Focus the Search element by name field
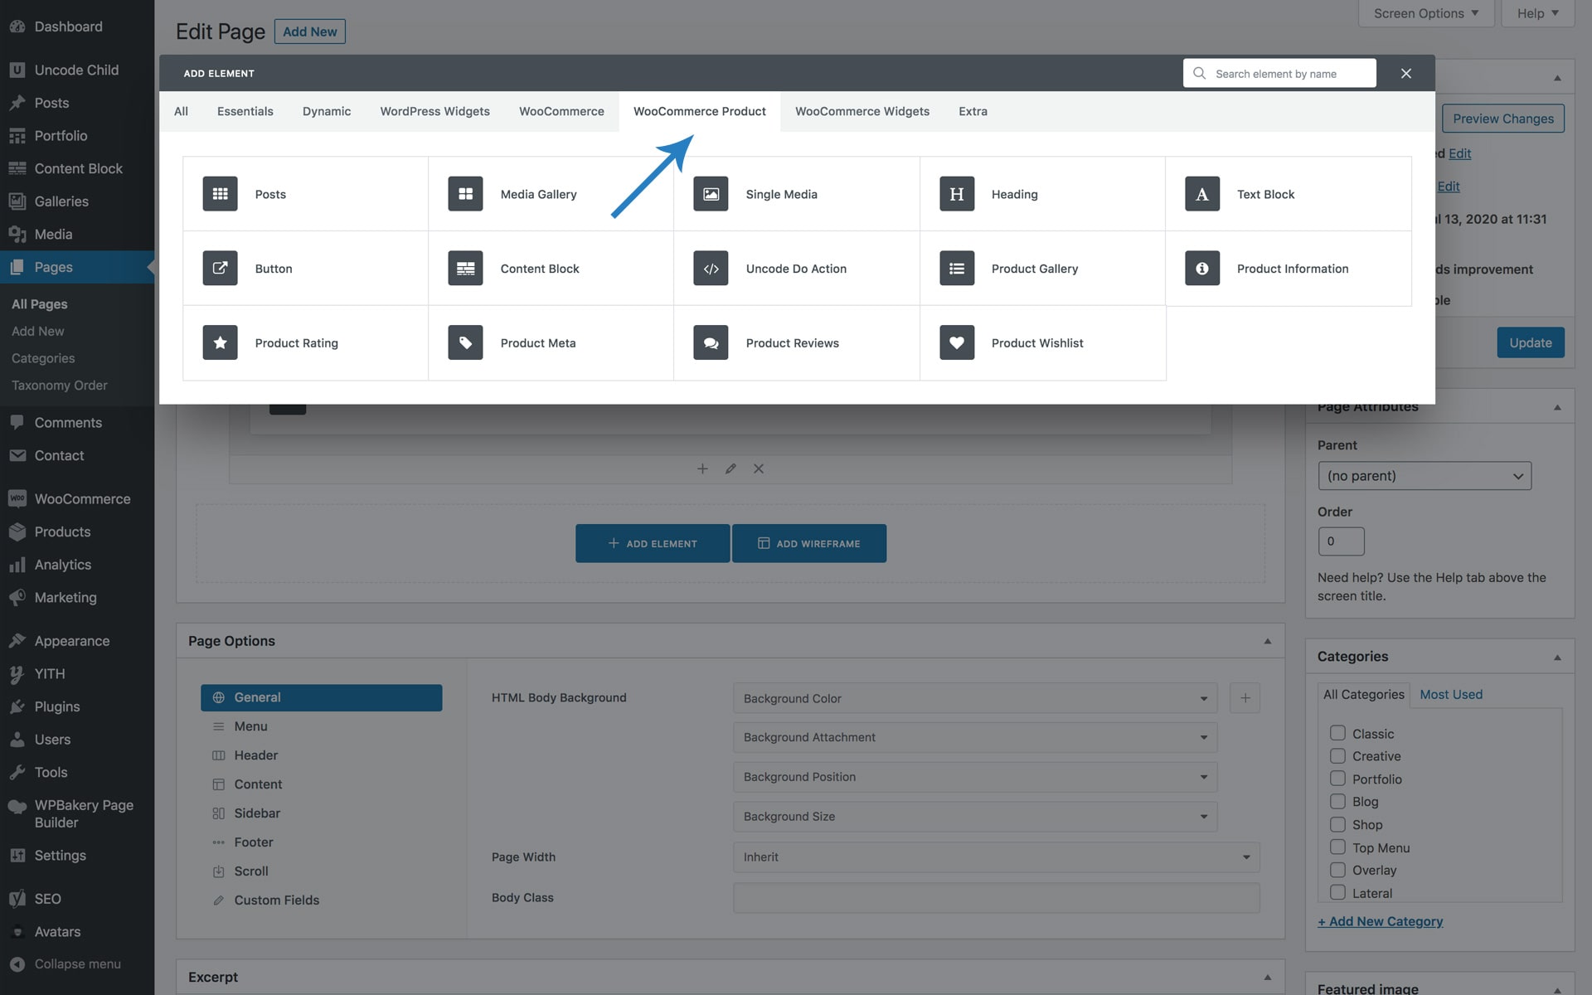1592x995 pixels. coord(1289,74)
